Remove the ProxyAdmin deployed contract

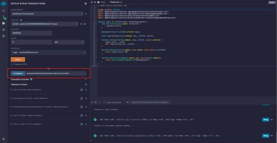(86, 98)
